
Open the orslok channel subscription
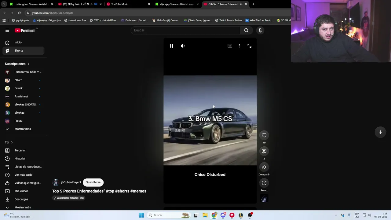click(x=23, y=88)
